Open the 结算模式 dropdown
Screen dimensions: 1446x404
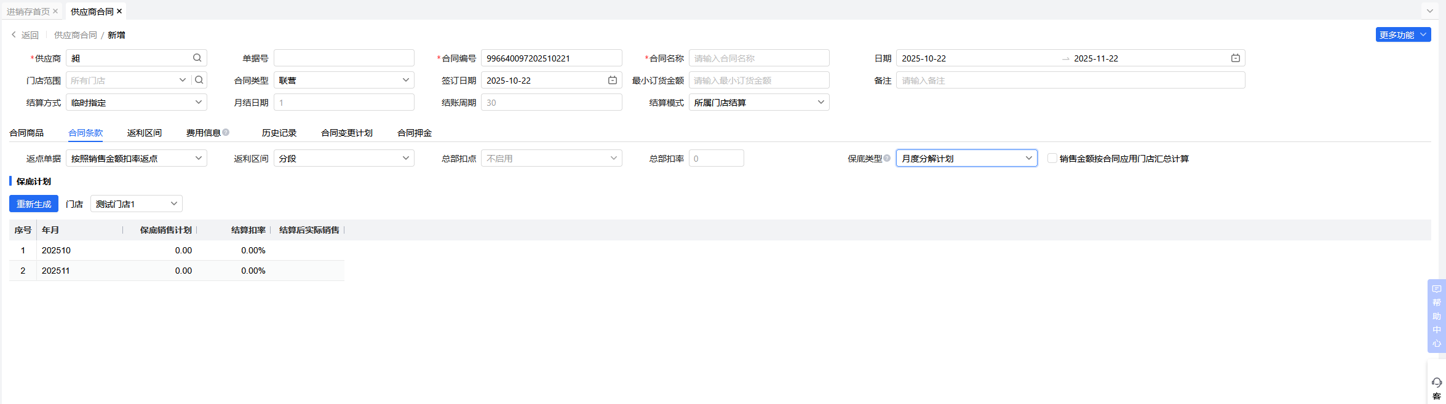(x=759, y=102)
